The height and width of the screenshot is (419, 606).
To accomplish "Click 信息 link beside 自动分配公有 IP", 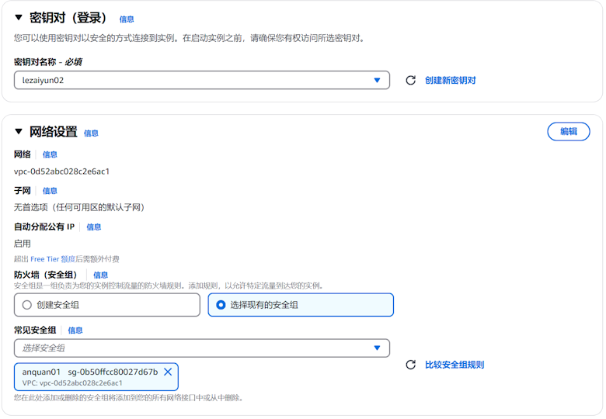I will (94, 227).
